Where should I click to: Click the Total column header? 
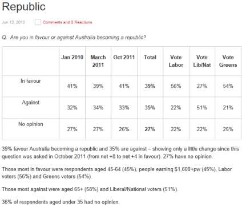(150, 58)
